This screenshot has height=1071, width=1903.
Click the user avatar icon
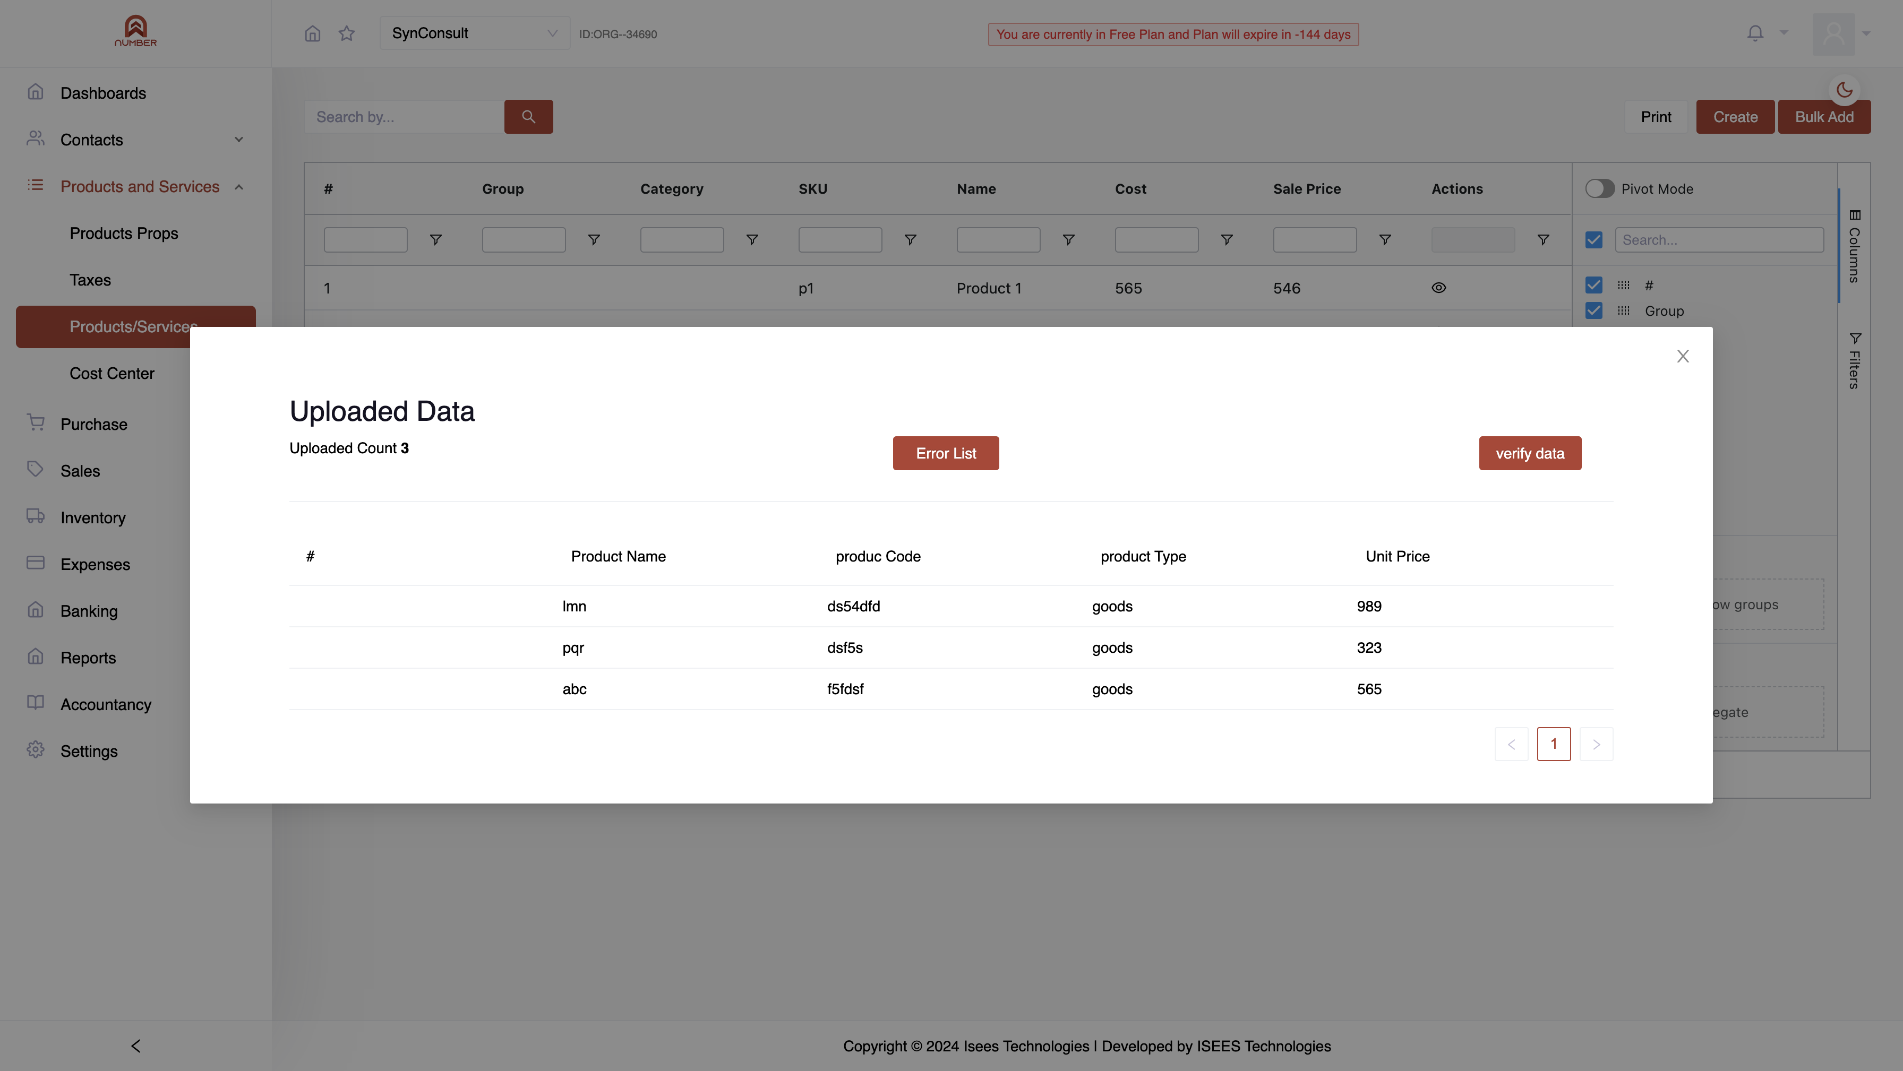pyautogui.click(x=1833, y=33)
